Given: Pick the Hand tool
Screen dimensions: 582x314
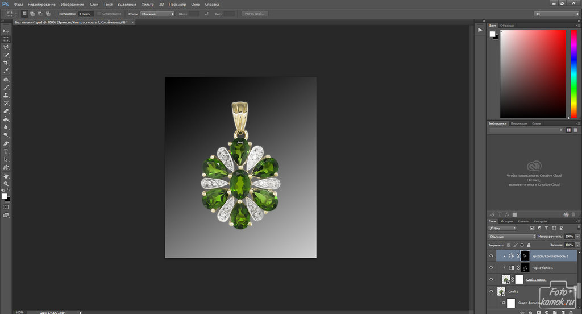Looking at the screenshot, I should pos(6,176).
